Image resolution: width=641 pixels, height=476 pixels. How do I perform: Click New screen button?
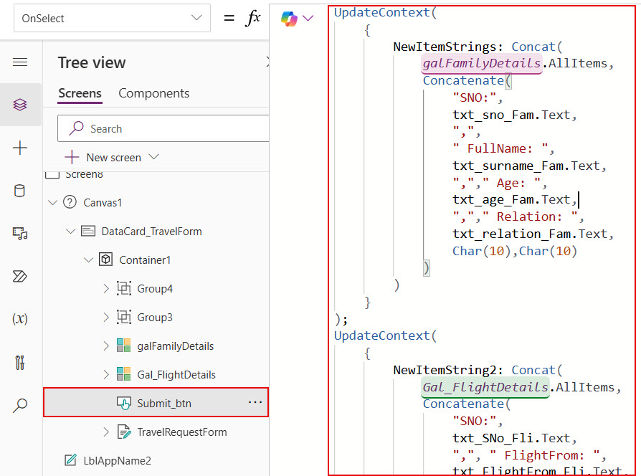(112, 157)
